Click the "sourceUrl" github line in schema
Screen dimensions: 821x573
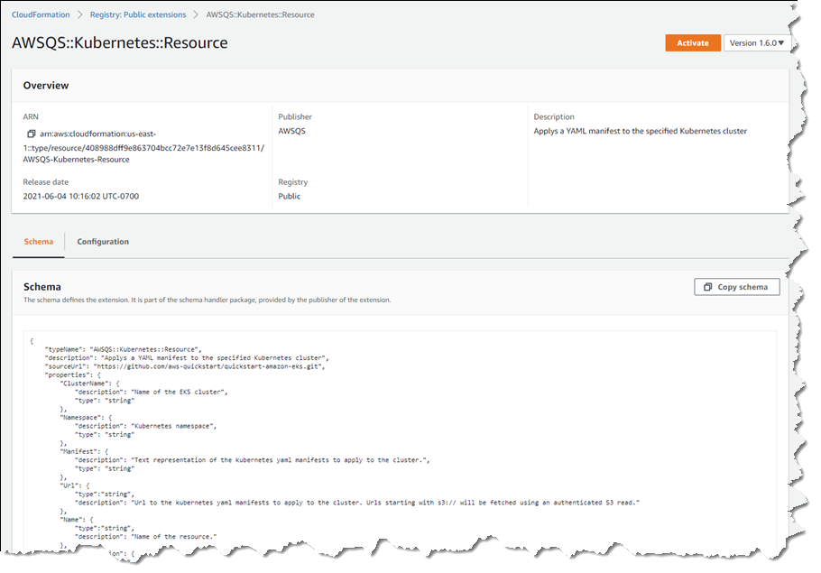point(185,366)
